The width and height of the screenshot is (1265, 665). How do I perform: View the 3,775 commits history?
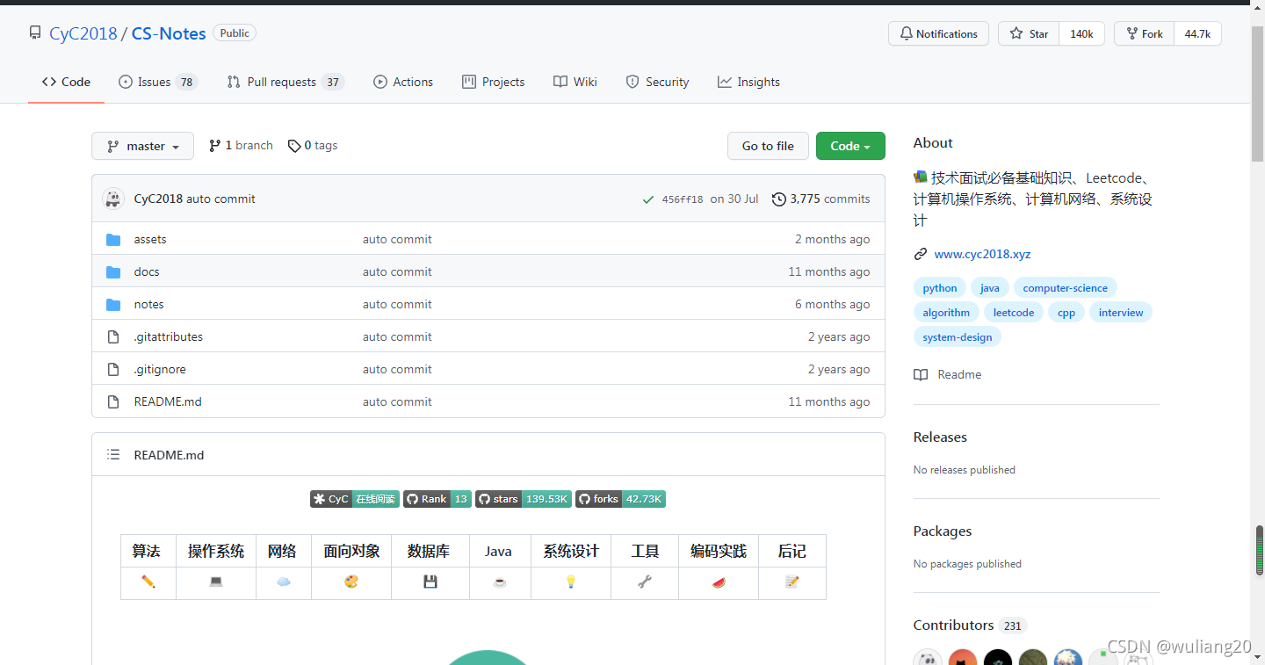[x=821, y=199]
